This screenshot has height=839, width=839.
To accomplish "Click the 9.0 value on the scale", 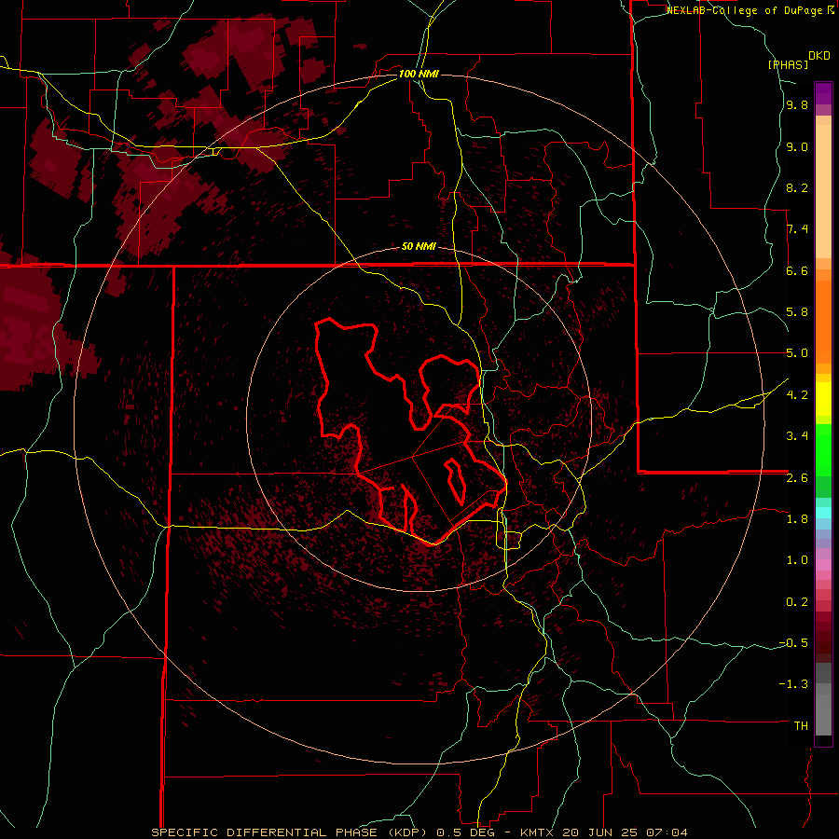I will tap(797, 147).
